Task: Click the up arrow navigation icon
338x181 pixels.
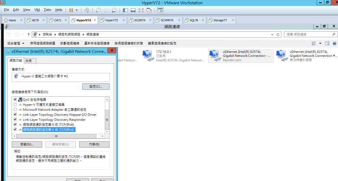Action: (29, 34)
